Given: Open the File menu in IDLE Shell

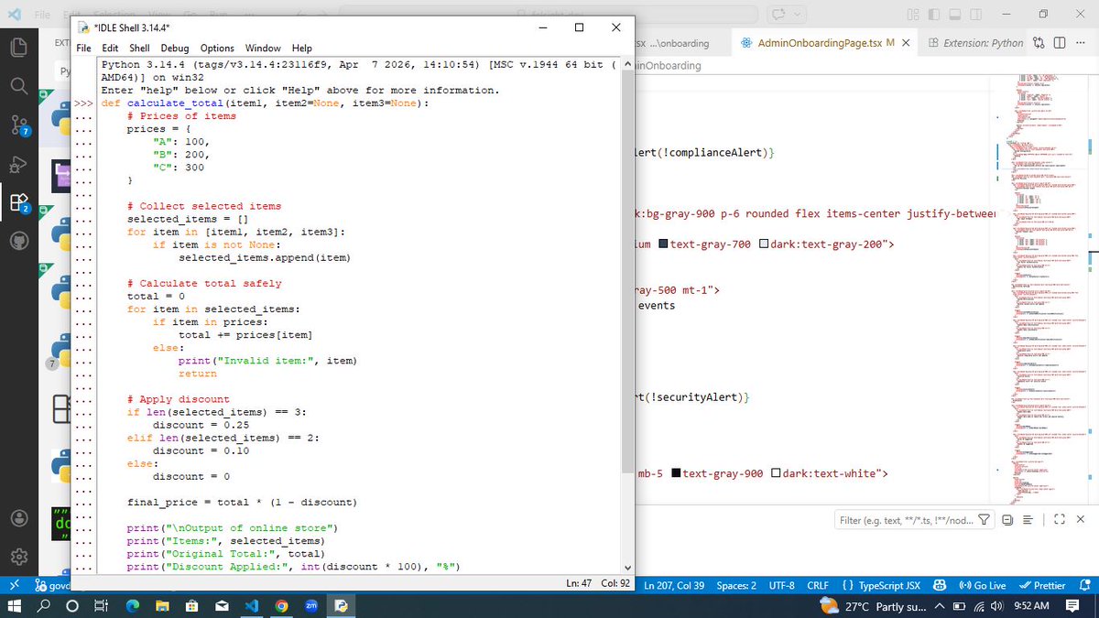Looking at the screenshot, I should tap(84, 48).
